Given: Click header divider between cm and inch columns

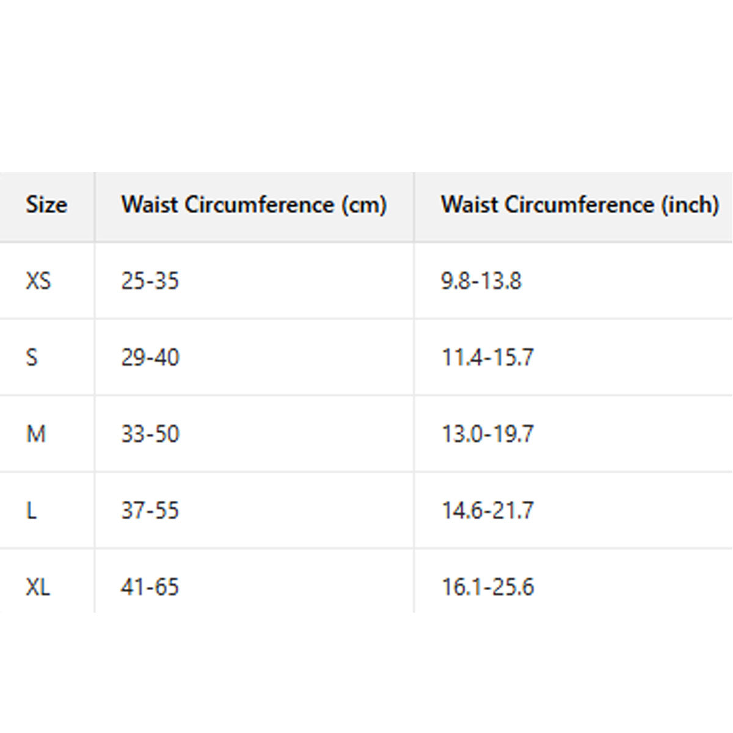Looking at the screenshot, I should pyautogui.click(x=414, y=206).
